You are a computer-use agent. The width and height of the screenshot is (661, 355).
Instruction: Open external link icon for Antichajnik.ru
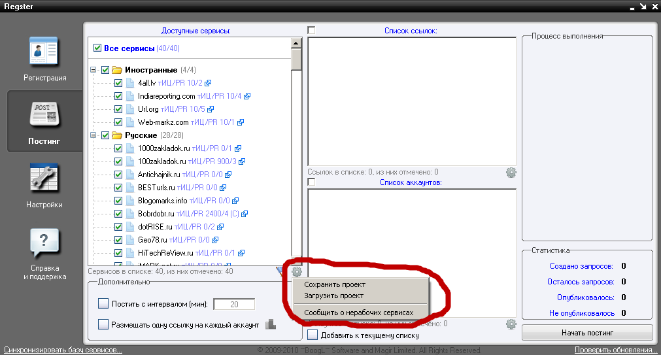(x=228, y=175)
